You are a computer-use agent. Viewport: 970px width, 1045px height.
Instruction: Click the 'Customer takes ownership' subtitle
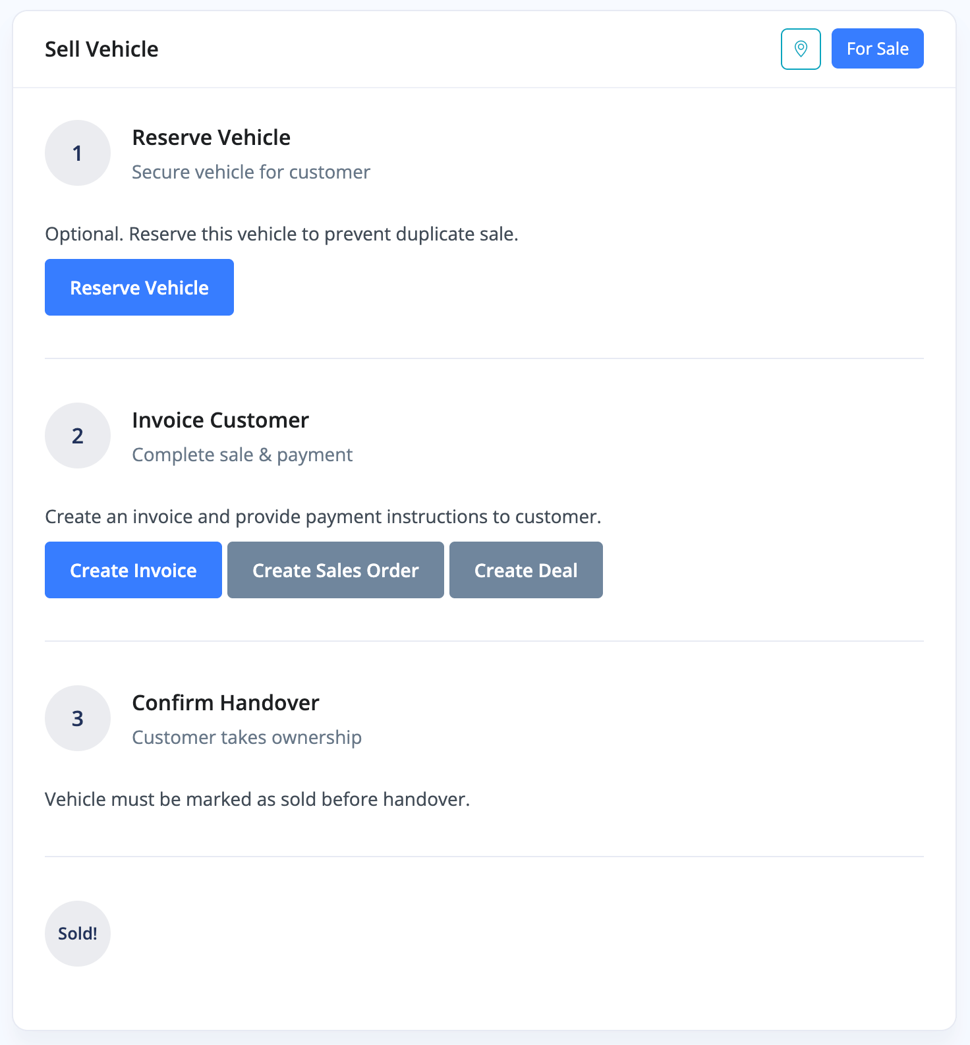tap(247, 737)
